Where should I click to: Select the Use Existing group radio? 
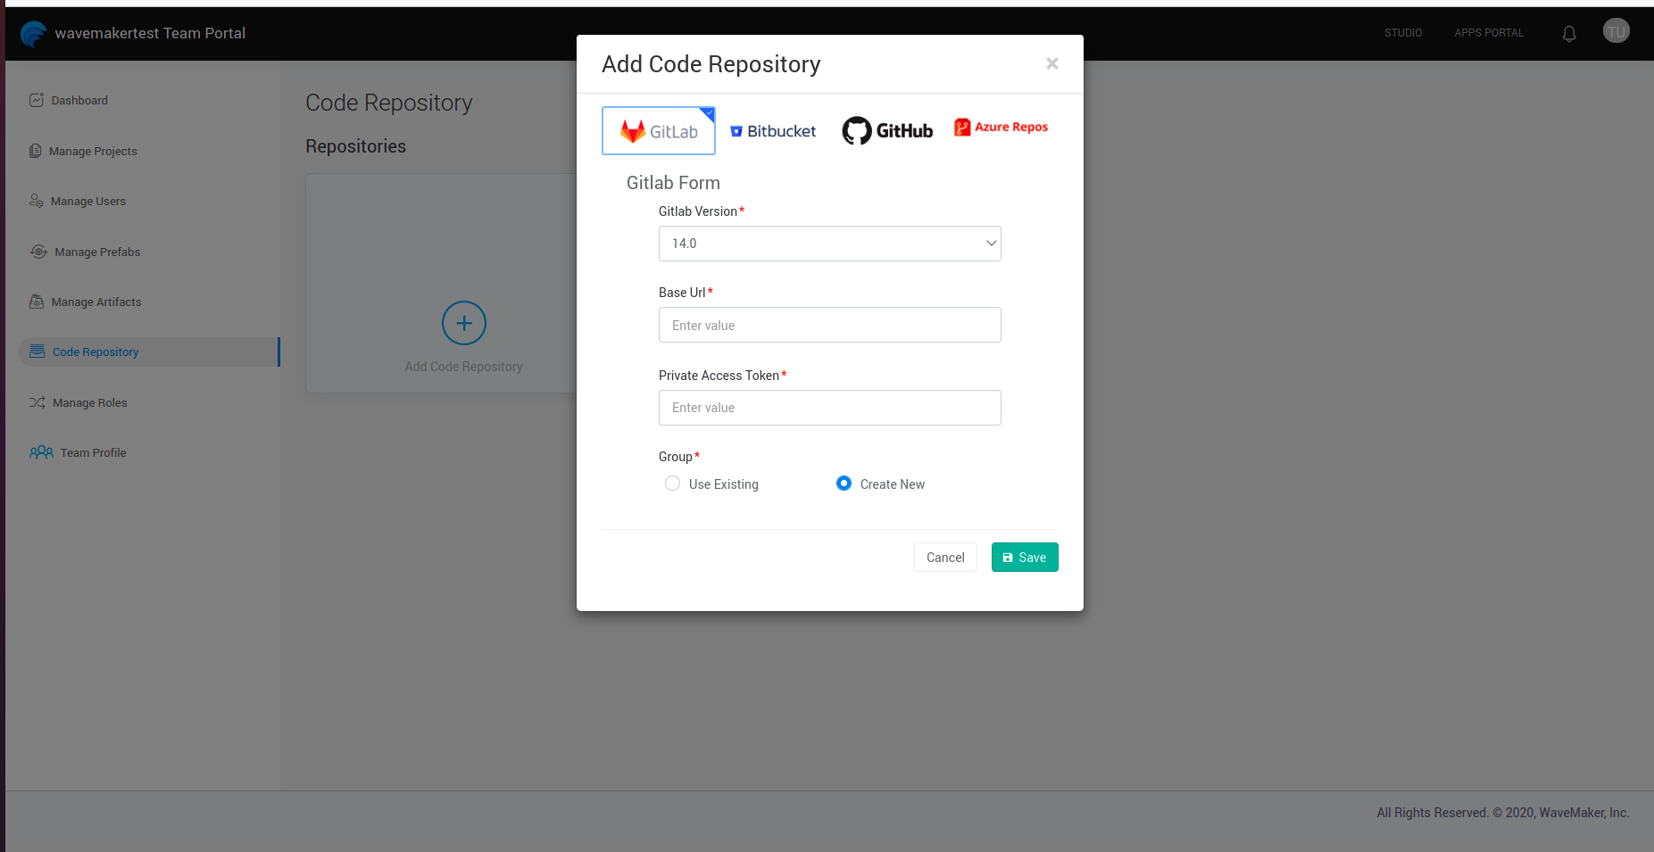point(673,484)
